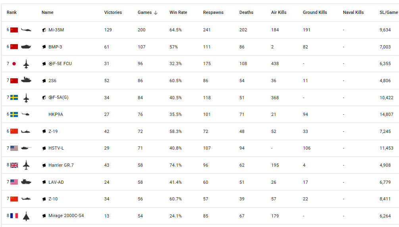Open the LAV-AD vehicle name
This screenshot has width=399, height=227.
(x=56, y=182)
